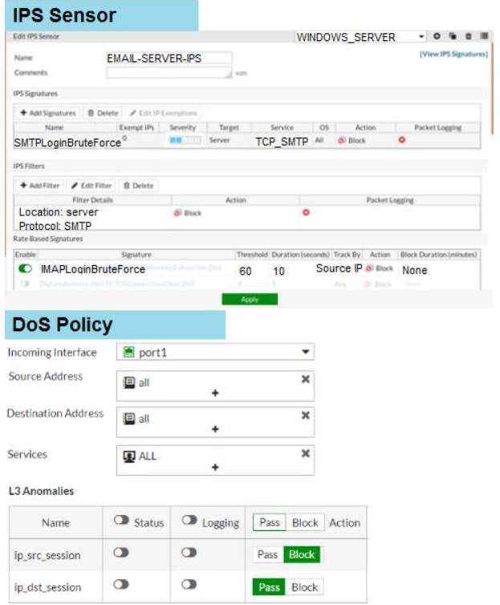Click Add Signatures button
The height and width of the screenshot is (605, 500).
click(x=48, y=113)
